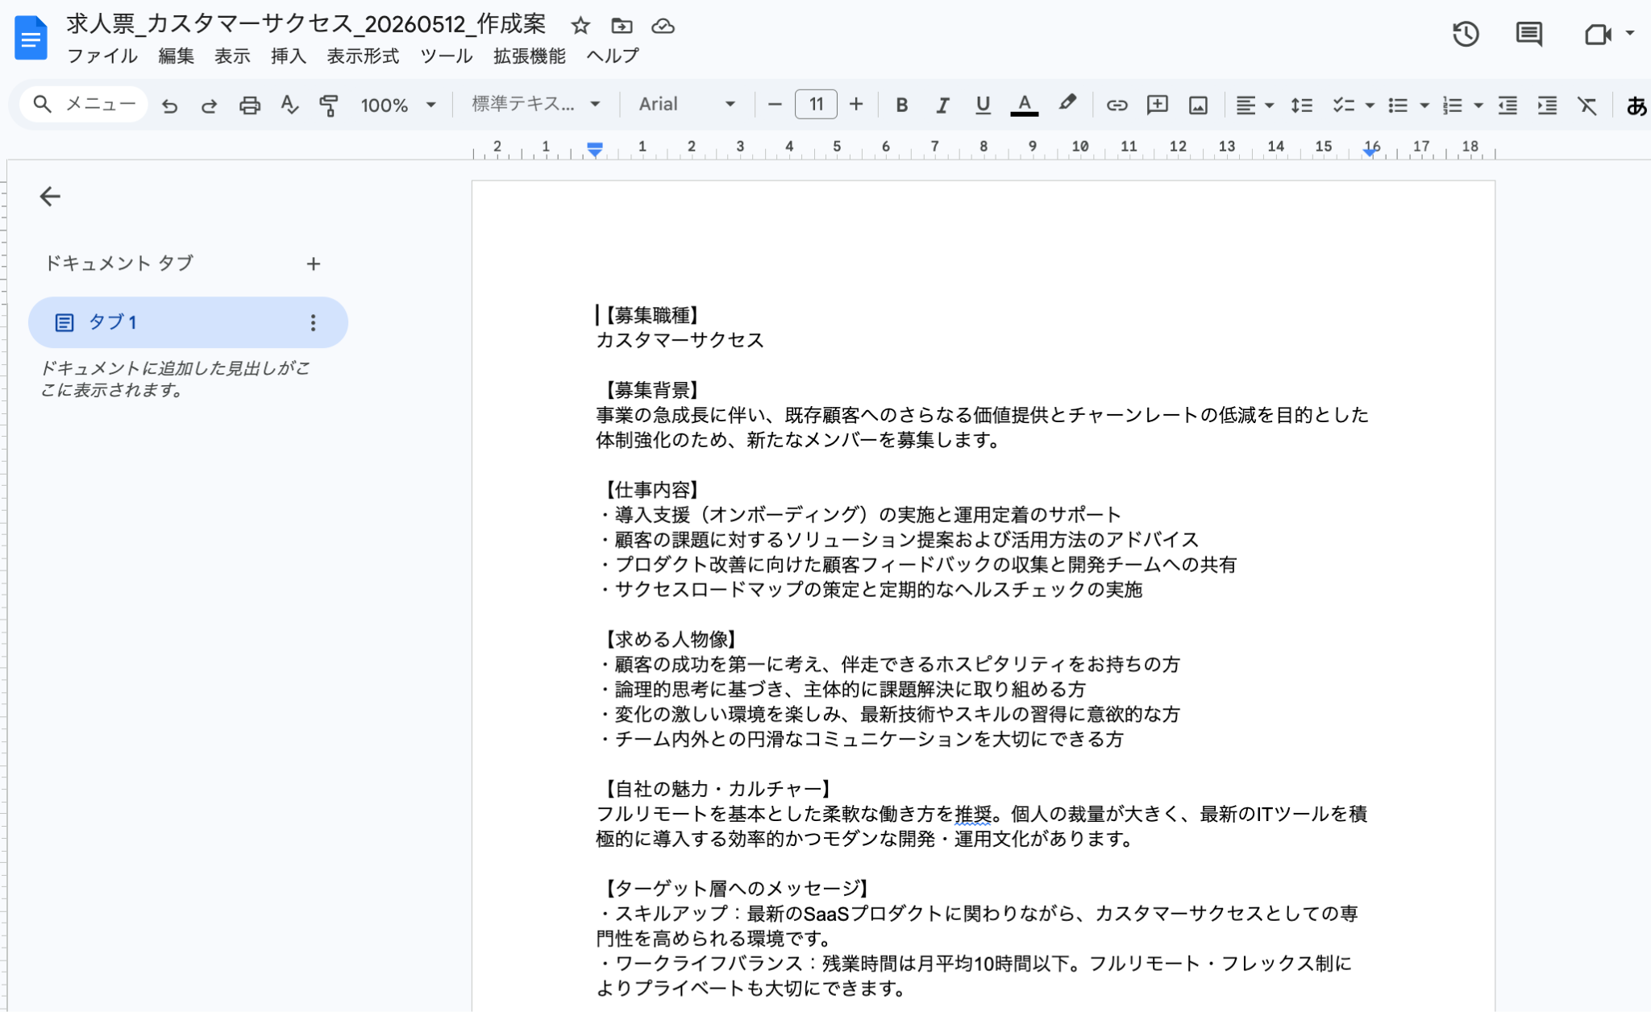Click the right indent marker on ruler
This screenshot has height=1012, width=1651.
pos(1370,151)
